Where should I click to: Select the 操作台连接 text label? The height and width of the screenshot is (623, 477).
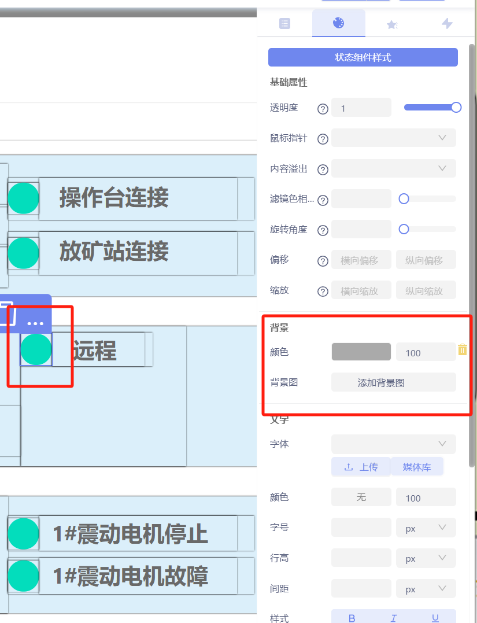[114, 197]
